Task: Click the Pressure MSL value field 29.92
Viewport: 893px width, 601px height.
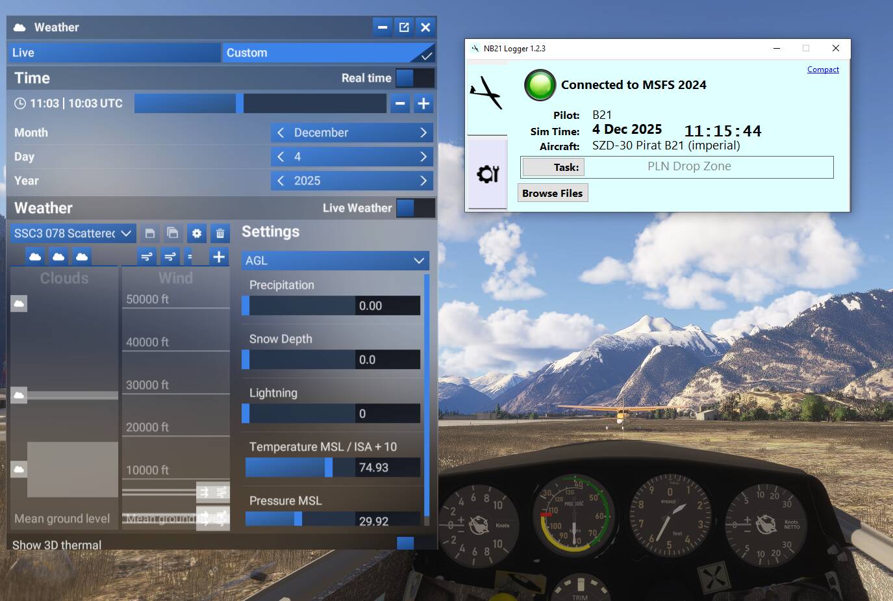Action: [388, 520]
